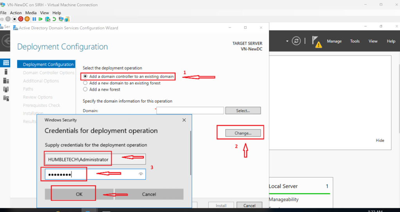Click the green Start VM icon

[x=41, y=19]
